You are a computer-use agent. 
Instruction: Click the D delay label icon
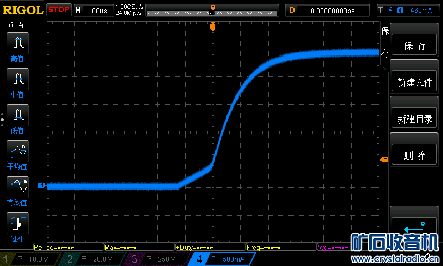(292, 10)
